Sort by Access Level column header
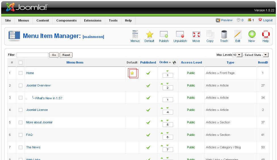 191,62
